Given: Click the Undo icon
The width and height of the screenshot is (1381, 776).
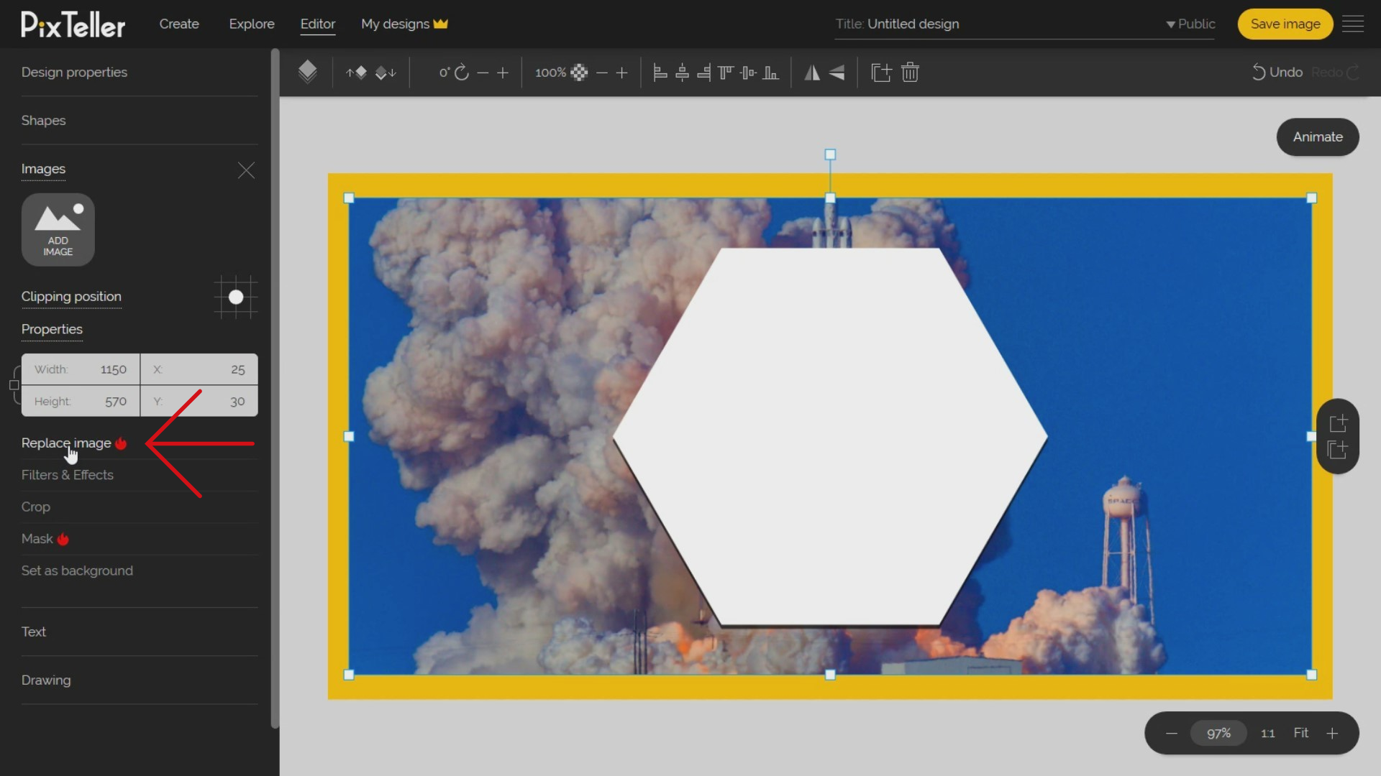Looking at the screenshot, I should point(1258,72).
